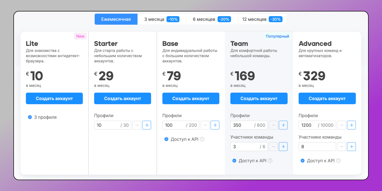Click the Advanced team members input field
382x191 pixels.
(317, 147)
